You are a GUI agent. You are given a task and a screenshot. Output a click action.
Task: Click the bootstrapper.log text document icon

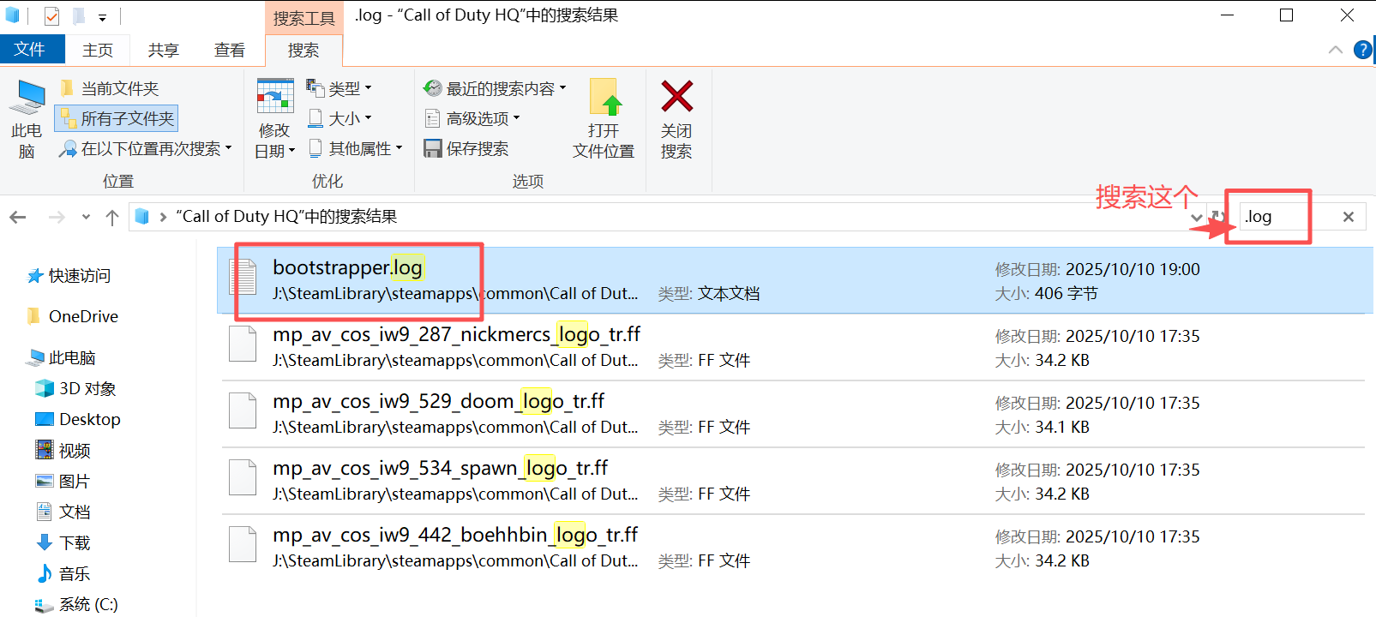pos(243,277)
